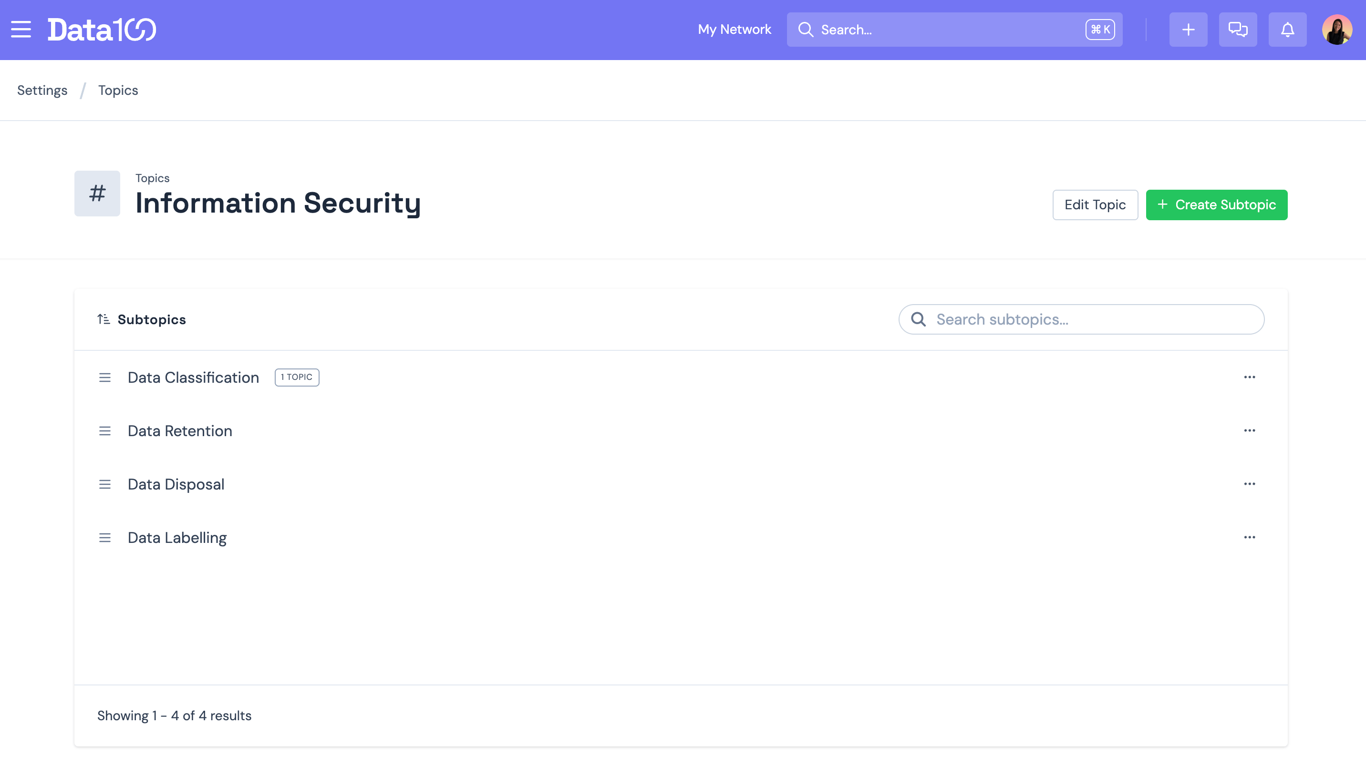
Task: Click the Data100 logo
Action: 102,29
